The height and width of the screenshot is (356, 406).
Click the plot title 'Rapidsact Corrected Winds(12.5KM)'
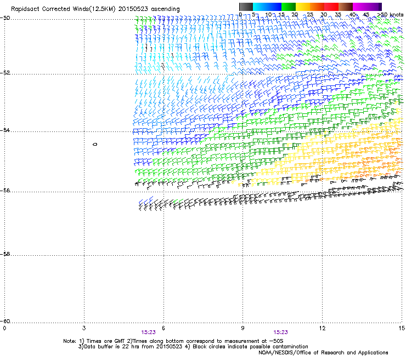tap(63, 9)
